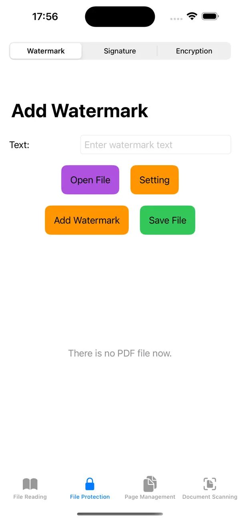Tap the Document Scanning label text
Viewport: 240px width, 520px height.
pyautogui.click(x=210, y=497)
